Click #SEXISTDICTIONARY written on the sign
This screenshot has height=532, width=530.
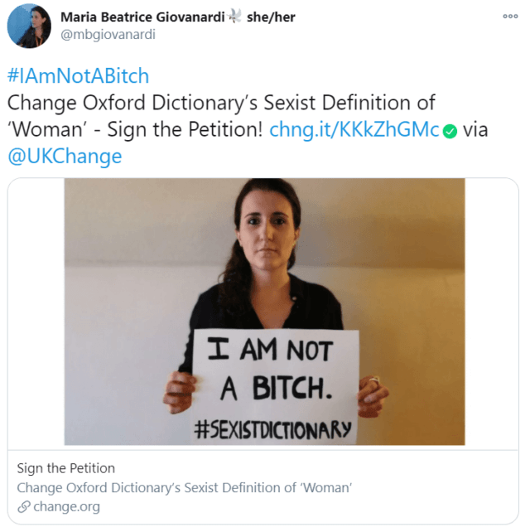[x=272, y=430]
